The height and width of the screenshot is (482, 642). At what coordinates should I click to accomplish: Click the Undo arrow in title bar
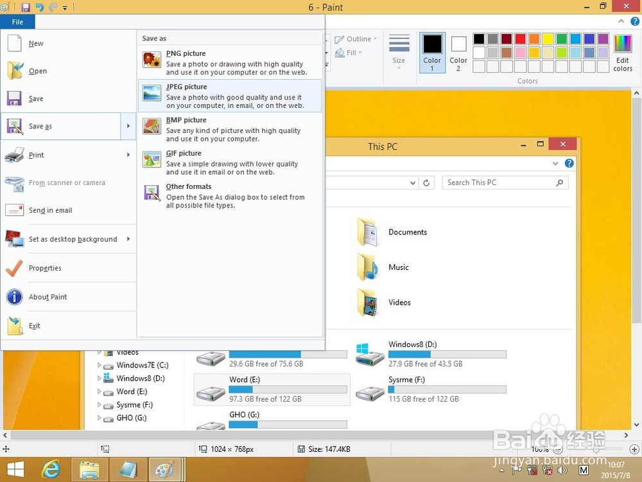tap(39, 7)
